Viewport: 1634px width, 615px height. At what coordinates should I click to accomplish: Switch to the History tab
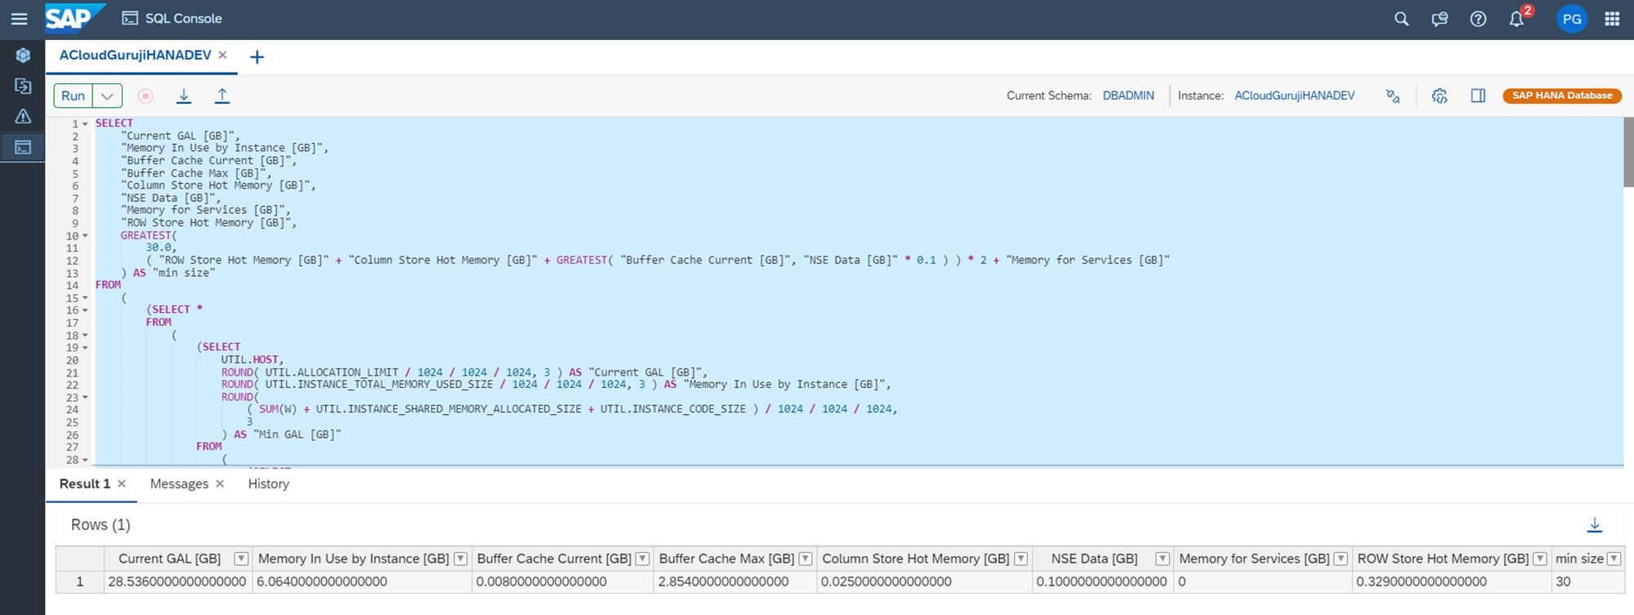point(268,484)
